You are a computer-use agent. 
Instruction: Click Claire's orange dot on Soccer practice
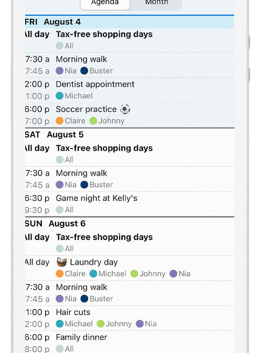[60, 121]
